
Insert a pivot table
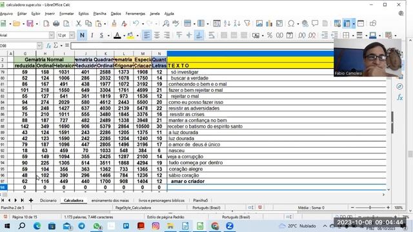279,24
